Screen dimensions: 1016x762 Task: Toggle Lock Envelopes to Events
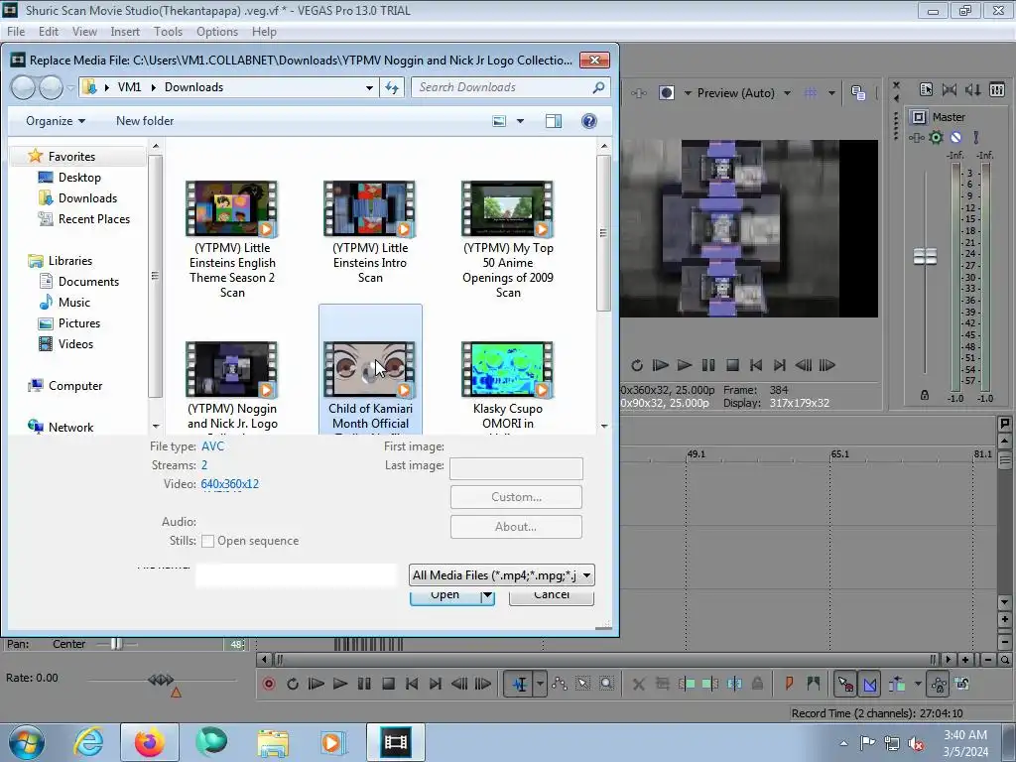tap(939, 684)
